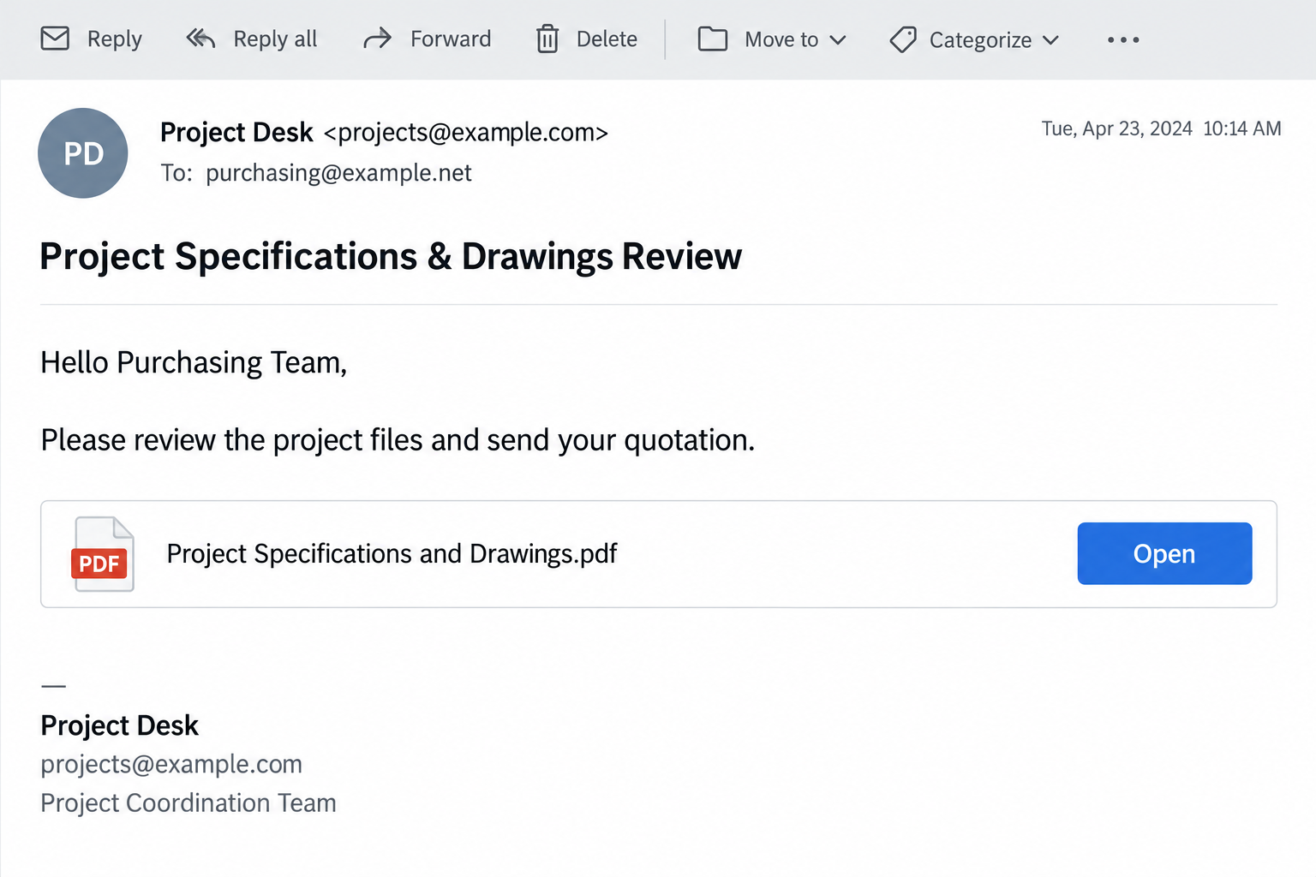The image size is (1316, 877).
Task: Click the subject Project Specifications & Drawings Review
Action: [391, 257]
